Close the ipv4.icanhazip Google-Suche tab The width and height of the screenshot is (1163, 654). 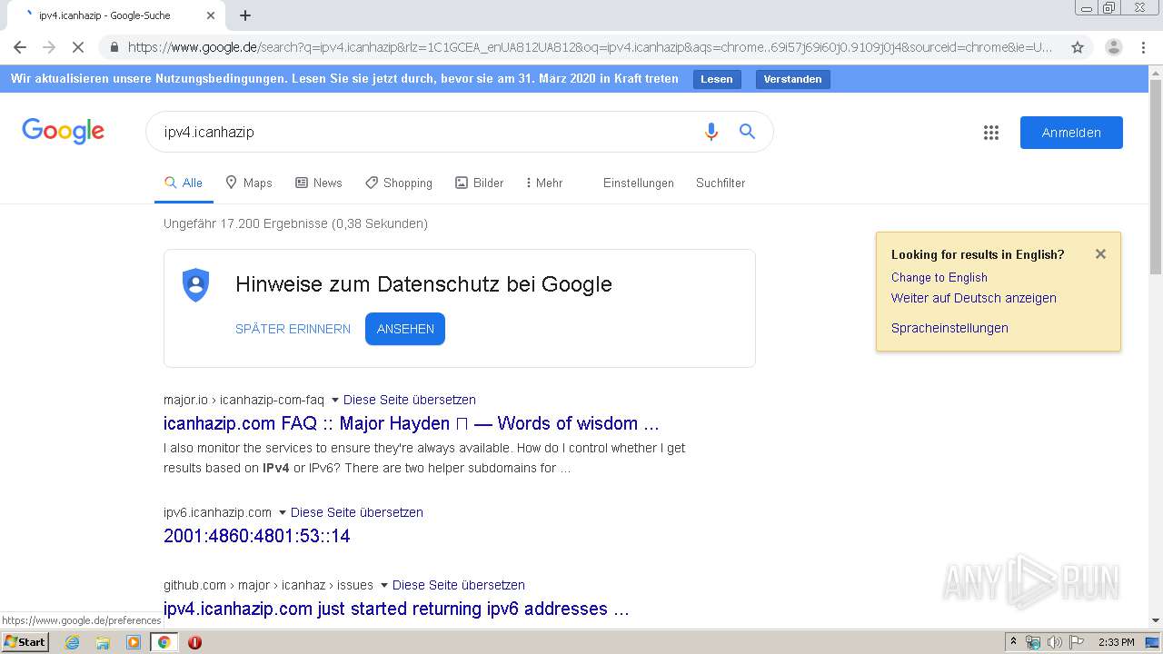point(211,15)
